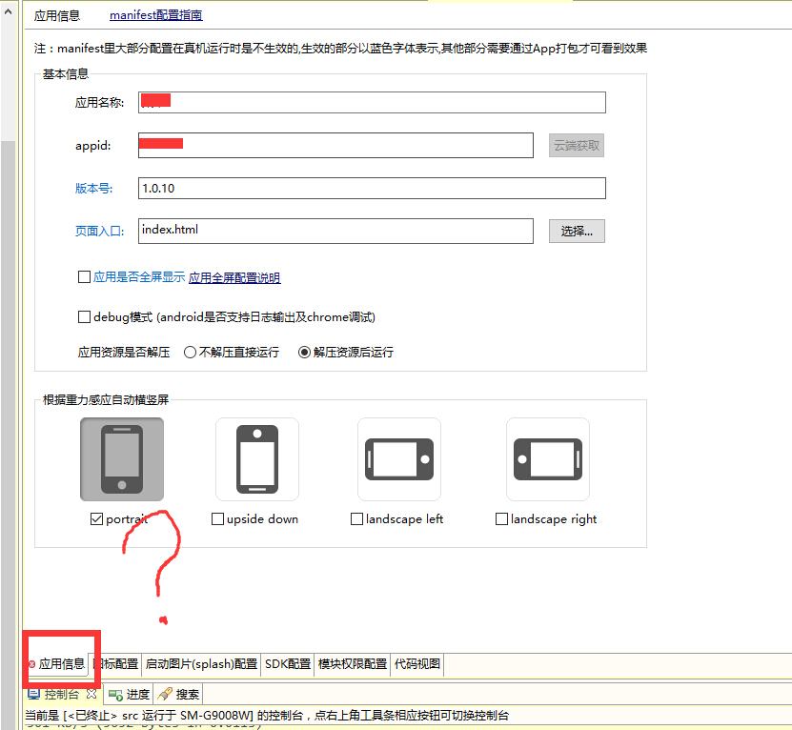
Task: Uncheck the portrait checkbox
Action: 96,518
